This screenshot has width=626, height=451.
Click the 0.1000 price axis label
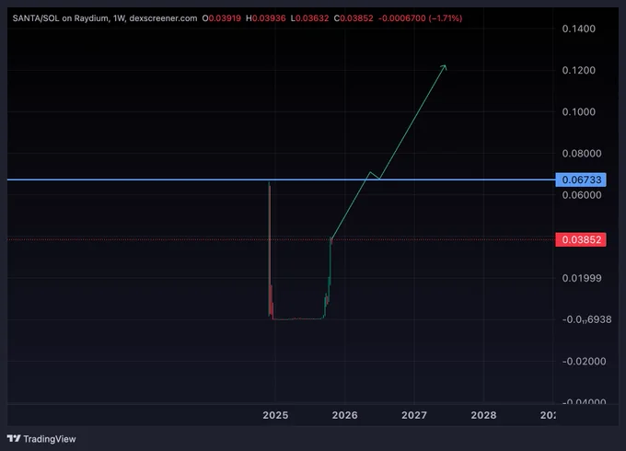578,111
